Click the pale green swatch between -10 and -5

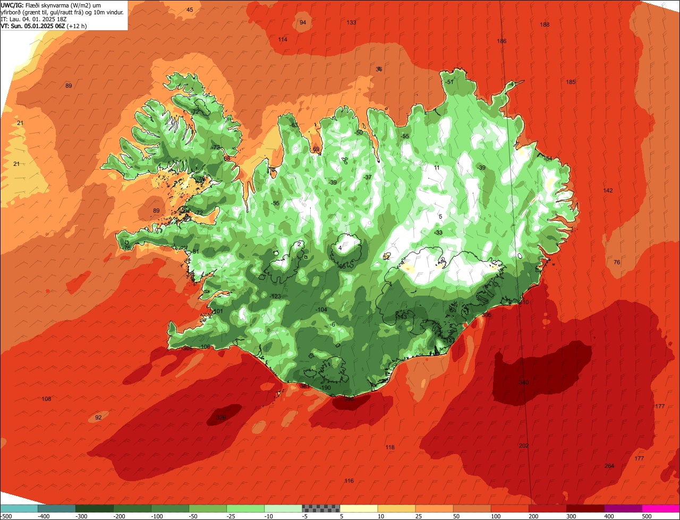point(283,508)
